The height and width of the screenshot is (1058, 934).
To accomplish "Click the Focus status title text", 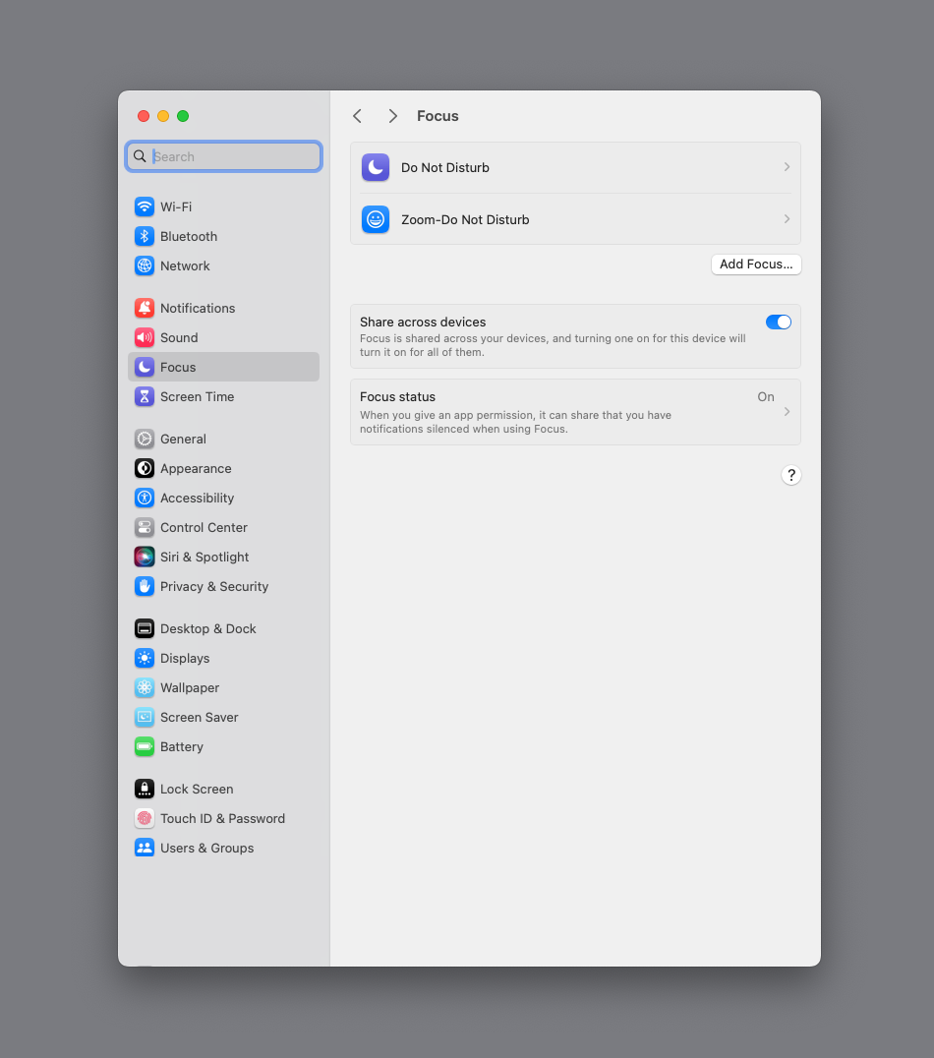I will pos(397,397).
